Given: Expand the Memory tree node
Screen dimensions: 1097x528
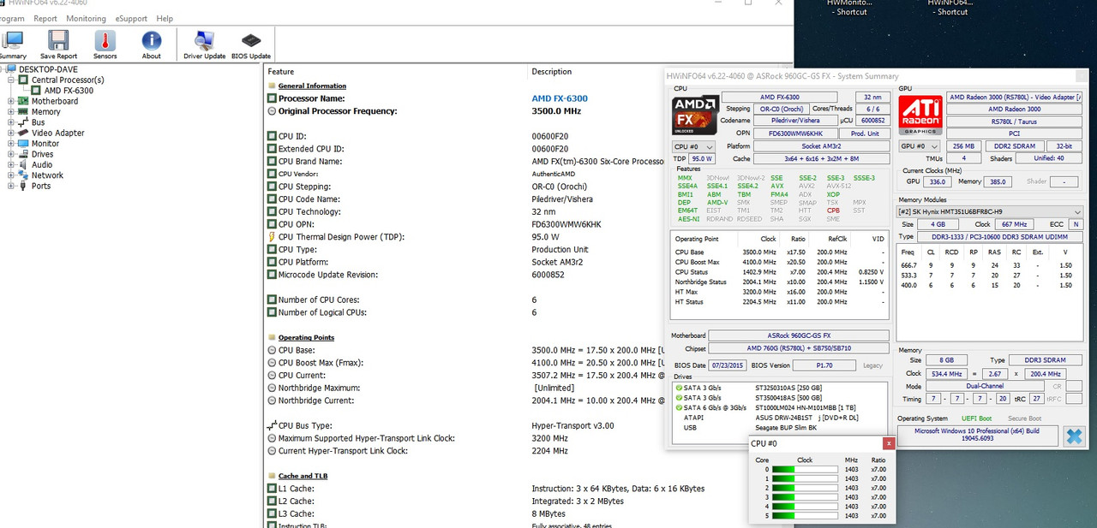Looking at the screenshot, I should point(11,111).
